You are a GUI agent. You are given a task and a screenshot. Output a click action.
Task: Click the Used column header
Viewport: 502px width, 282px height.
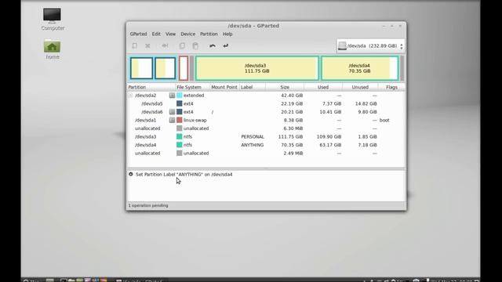click(323, 87)
